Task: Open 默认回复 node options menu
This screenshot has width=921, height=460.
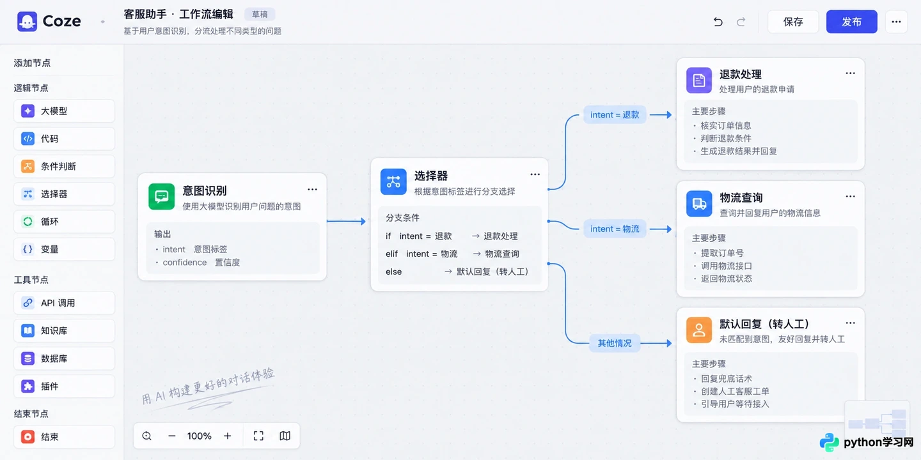Action: tap(850, 323)
